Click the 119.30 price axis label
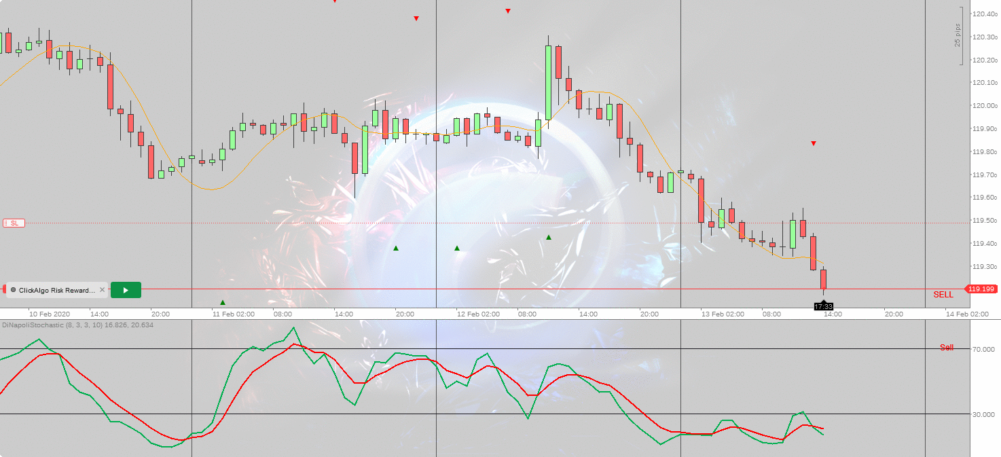The width and height of the screenshot is (1001, 457). pyautogui.click(x=984, y=267)
